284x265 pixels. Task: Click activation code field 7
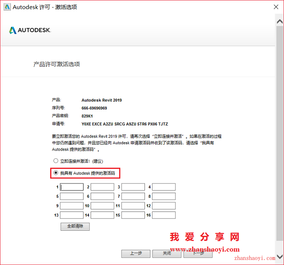pyautogui.click(x=133, y=196)
